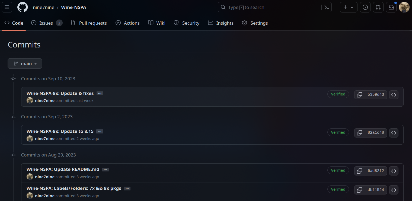Expand description of 'Labels/Folders' commit
Image resolution: width=412 pixels, height=201 pixels.
(127, 189)
